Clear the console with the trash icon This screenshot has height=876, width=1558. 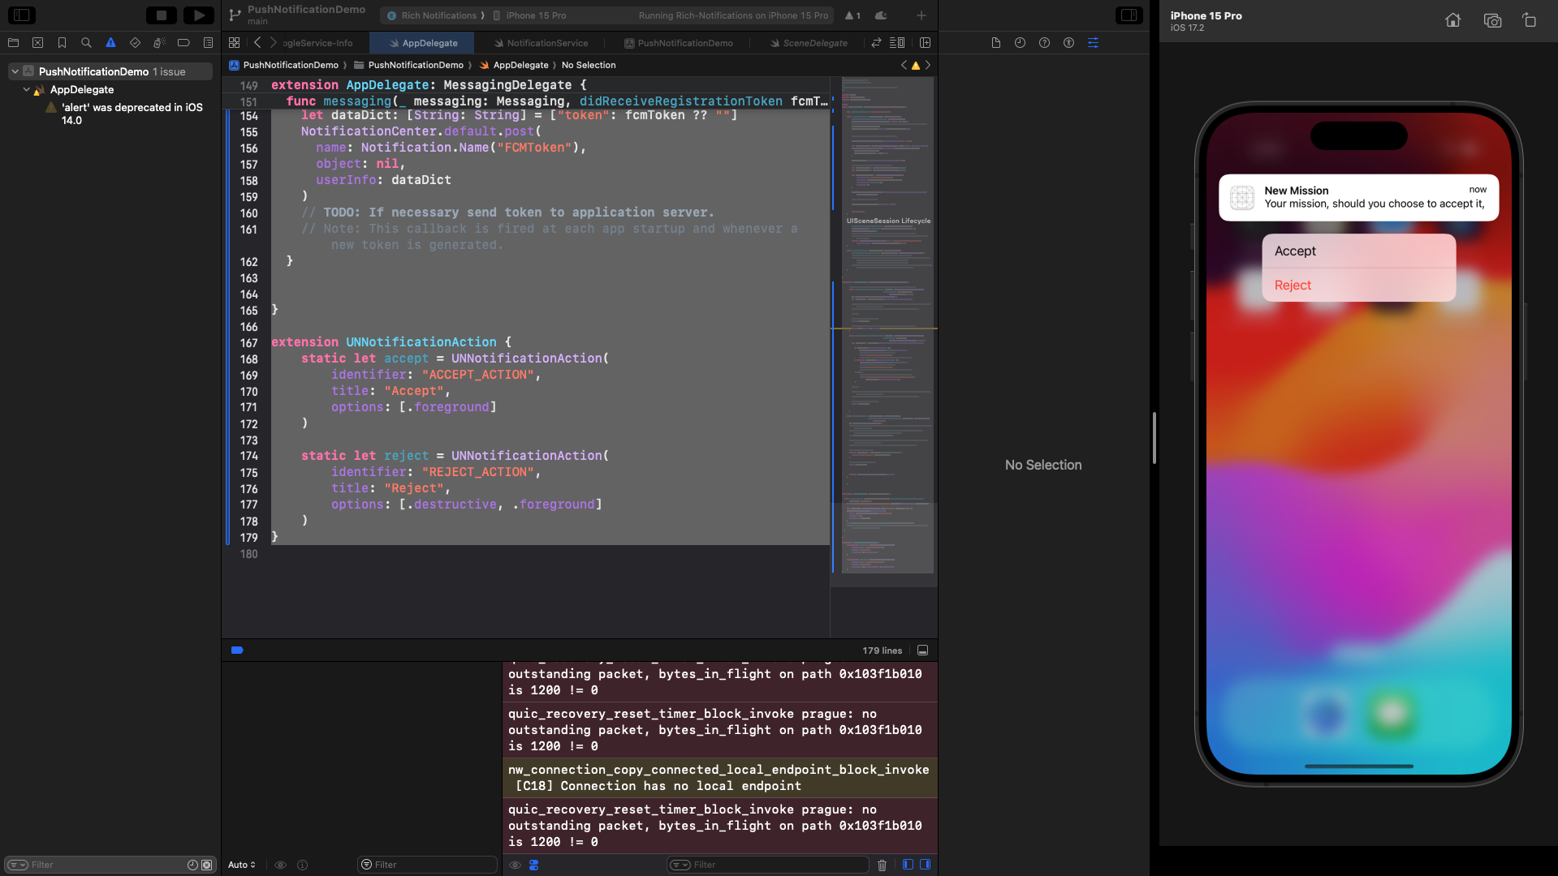pos(882,865)
